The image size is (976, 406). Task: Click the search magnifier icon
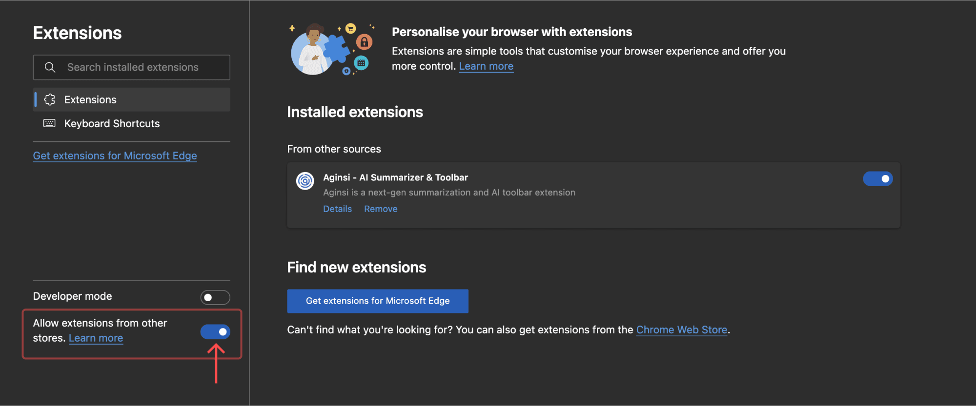(50, 67)
